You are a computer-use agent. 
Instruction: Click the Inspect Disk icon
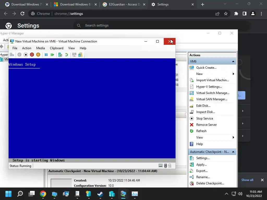click(x=192, y=112)
